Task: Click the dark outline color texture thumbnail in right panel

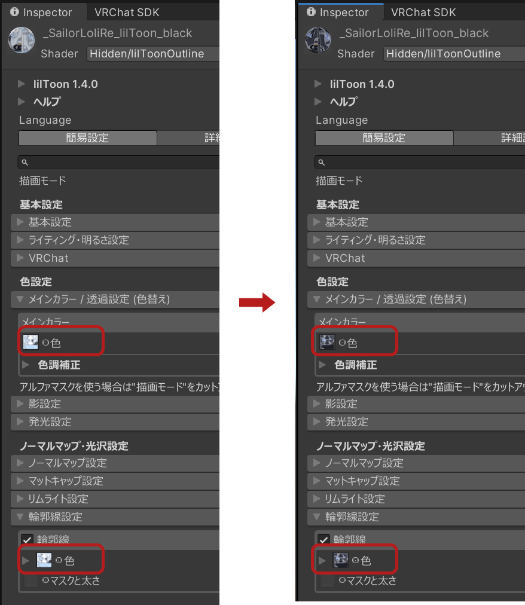Action: coord(340,560)
